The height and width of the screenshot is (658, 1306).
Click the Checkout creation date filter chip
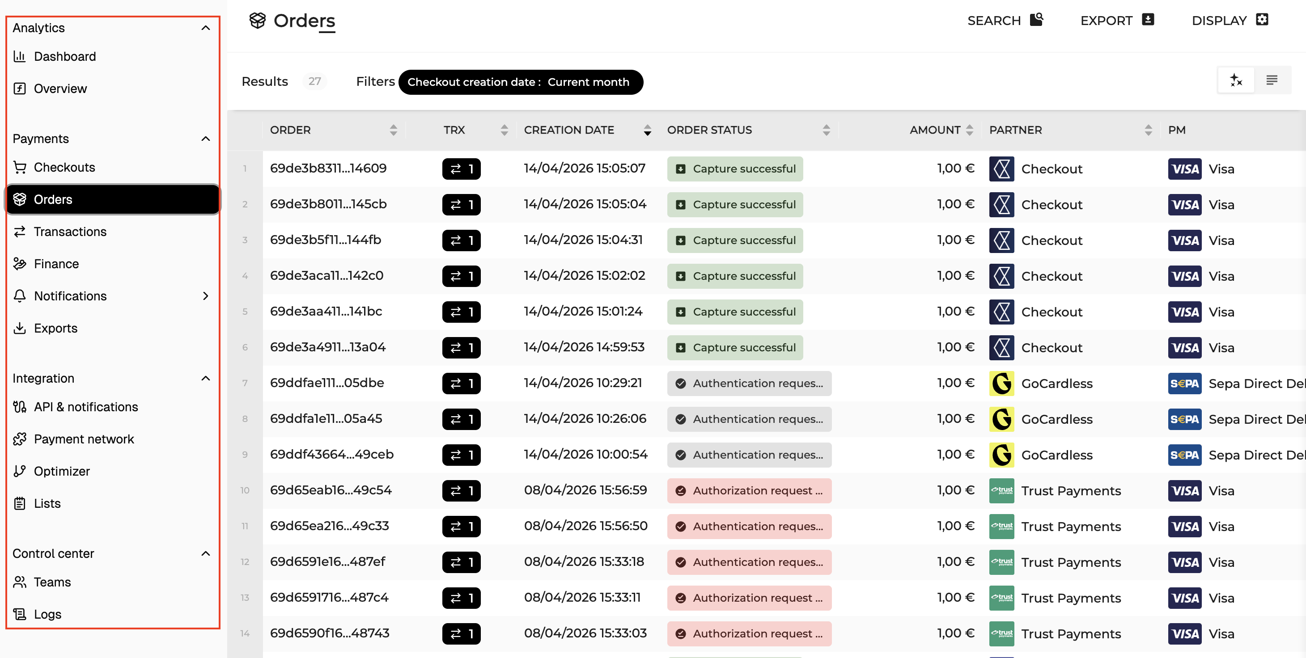pyautogui.click(x=521, y=82)
